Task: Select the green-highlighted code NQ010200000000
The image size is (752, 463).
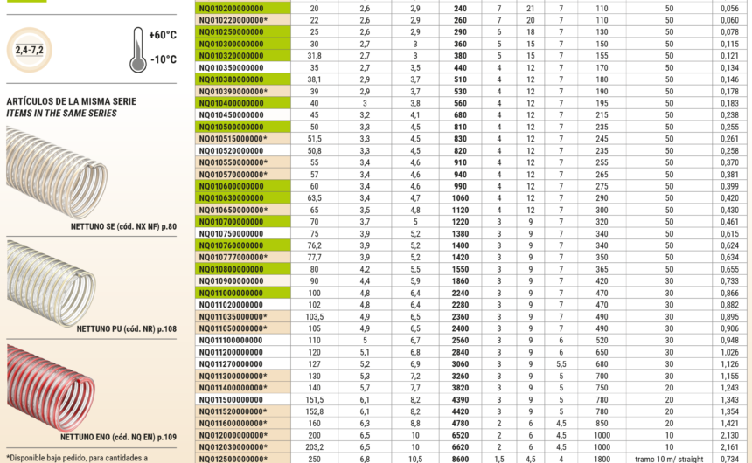Action: (x=231, y=7)
